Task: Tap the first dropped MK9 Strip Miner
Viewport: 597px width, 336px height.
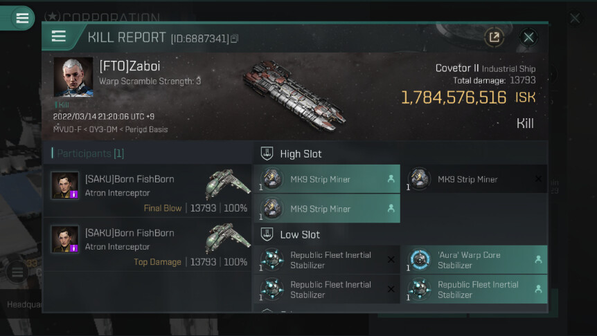Action: [326, 179]
